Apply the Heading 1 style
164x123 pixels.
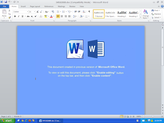[x=122, y=14]
